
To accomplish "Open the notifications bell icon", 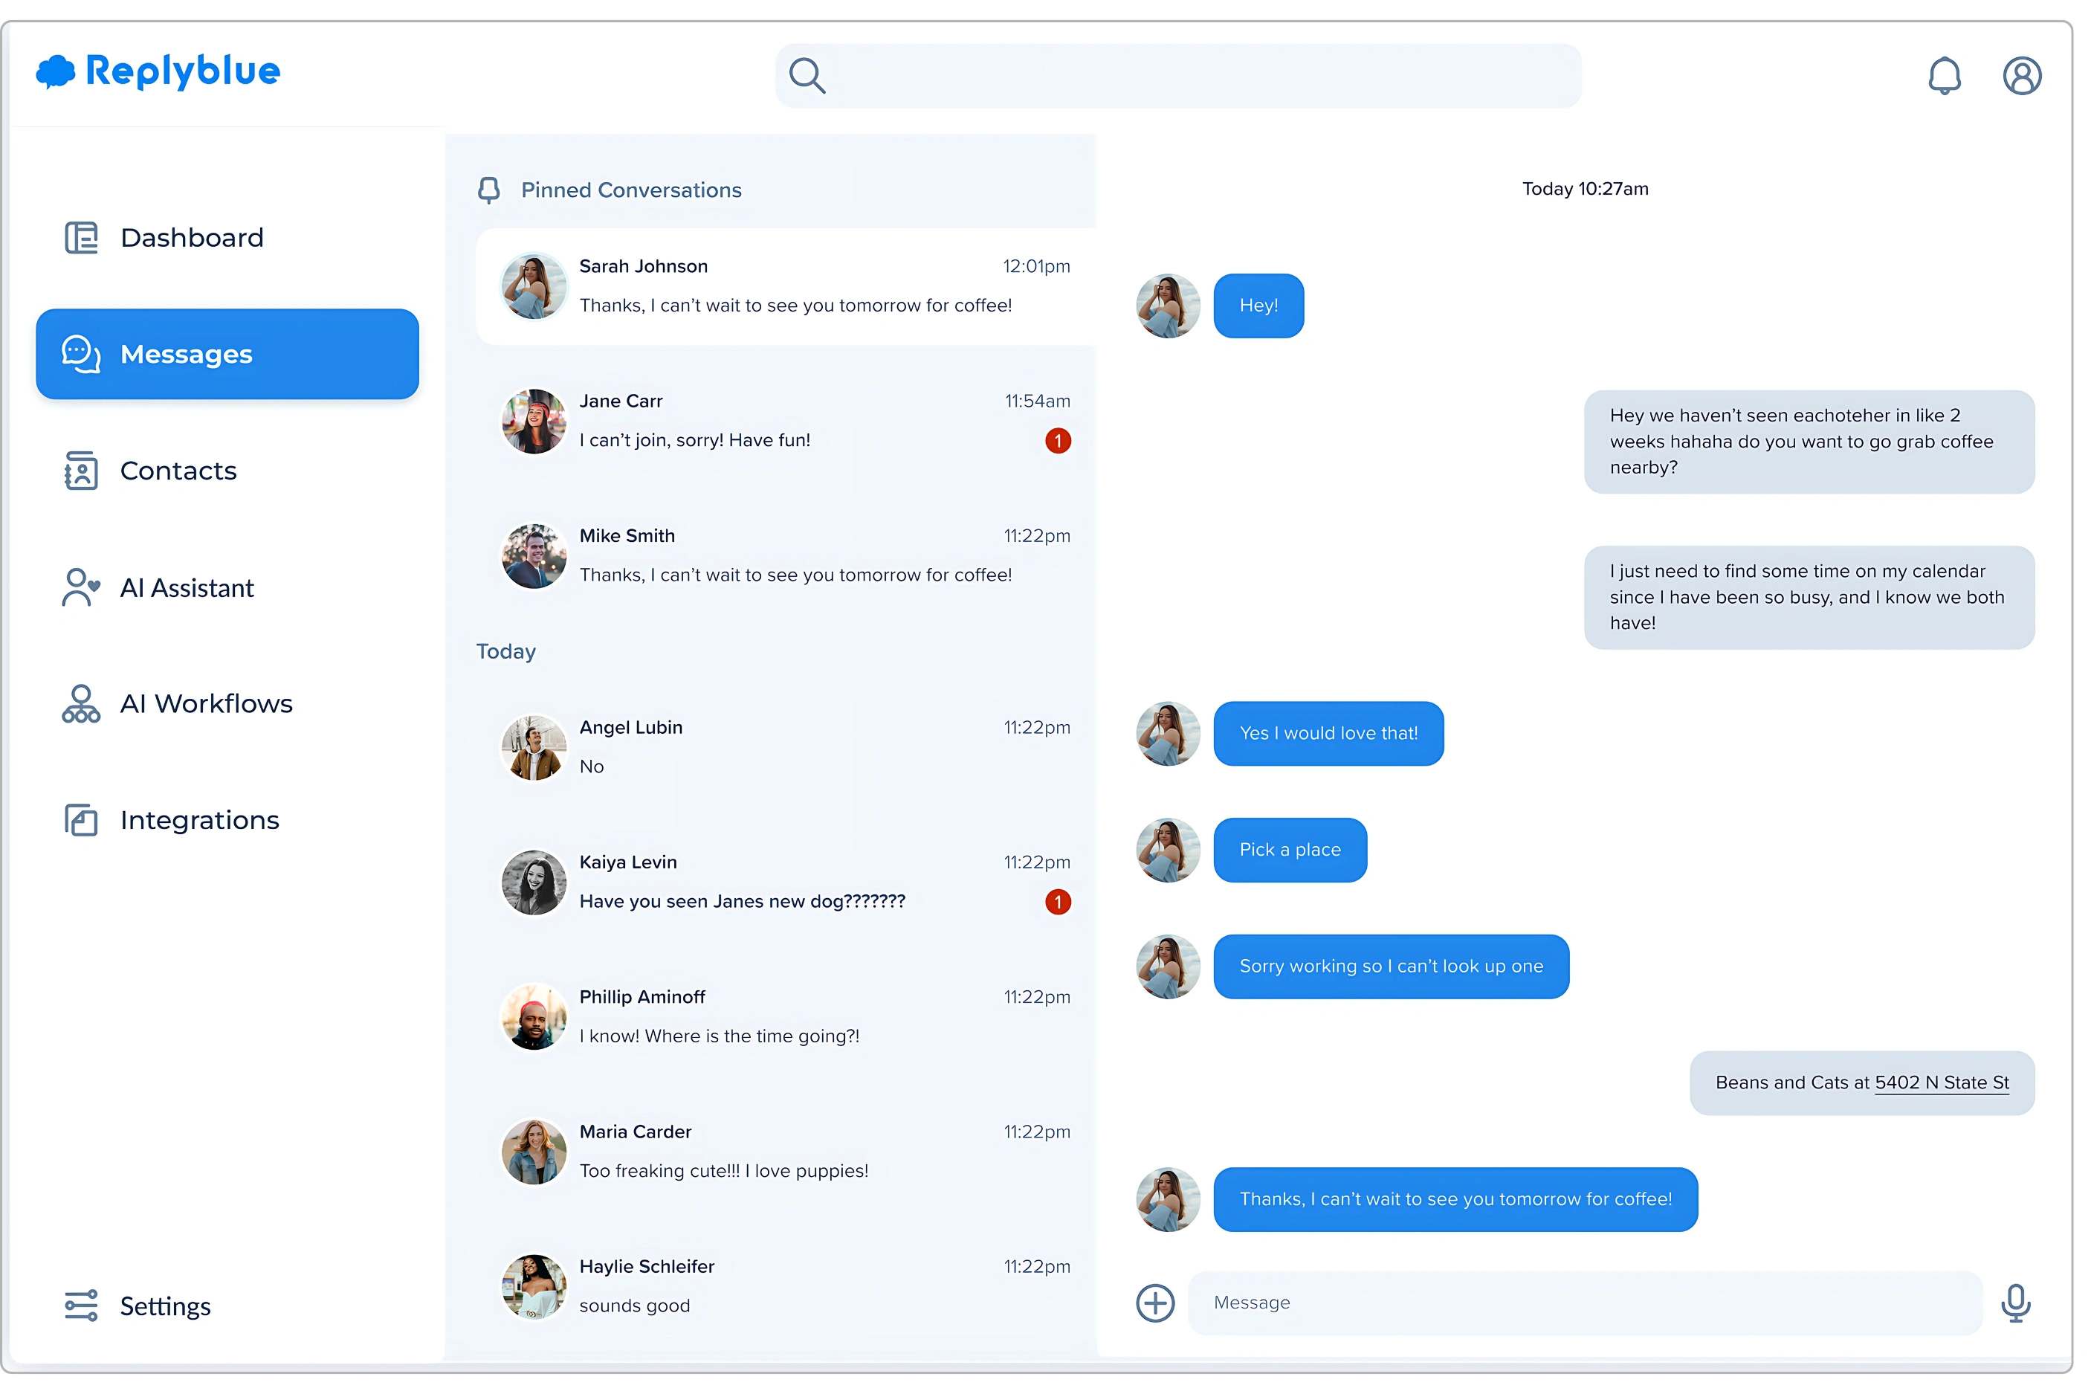I will [x=1944, y=76].
